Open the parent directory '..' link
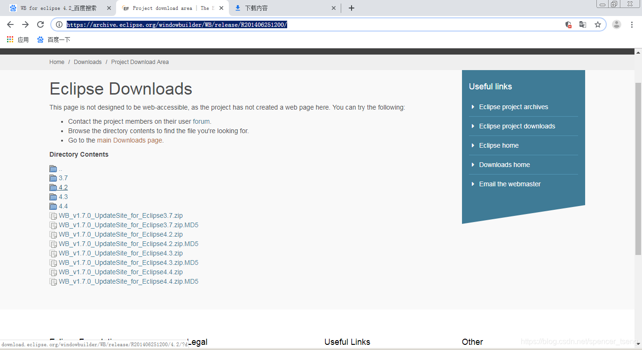 (61, 169)
